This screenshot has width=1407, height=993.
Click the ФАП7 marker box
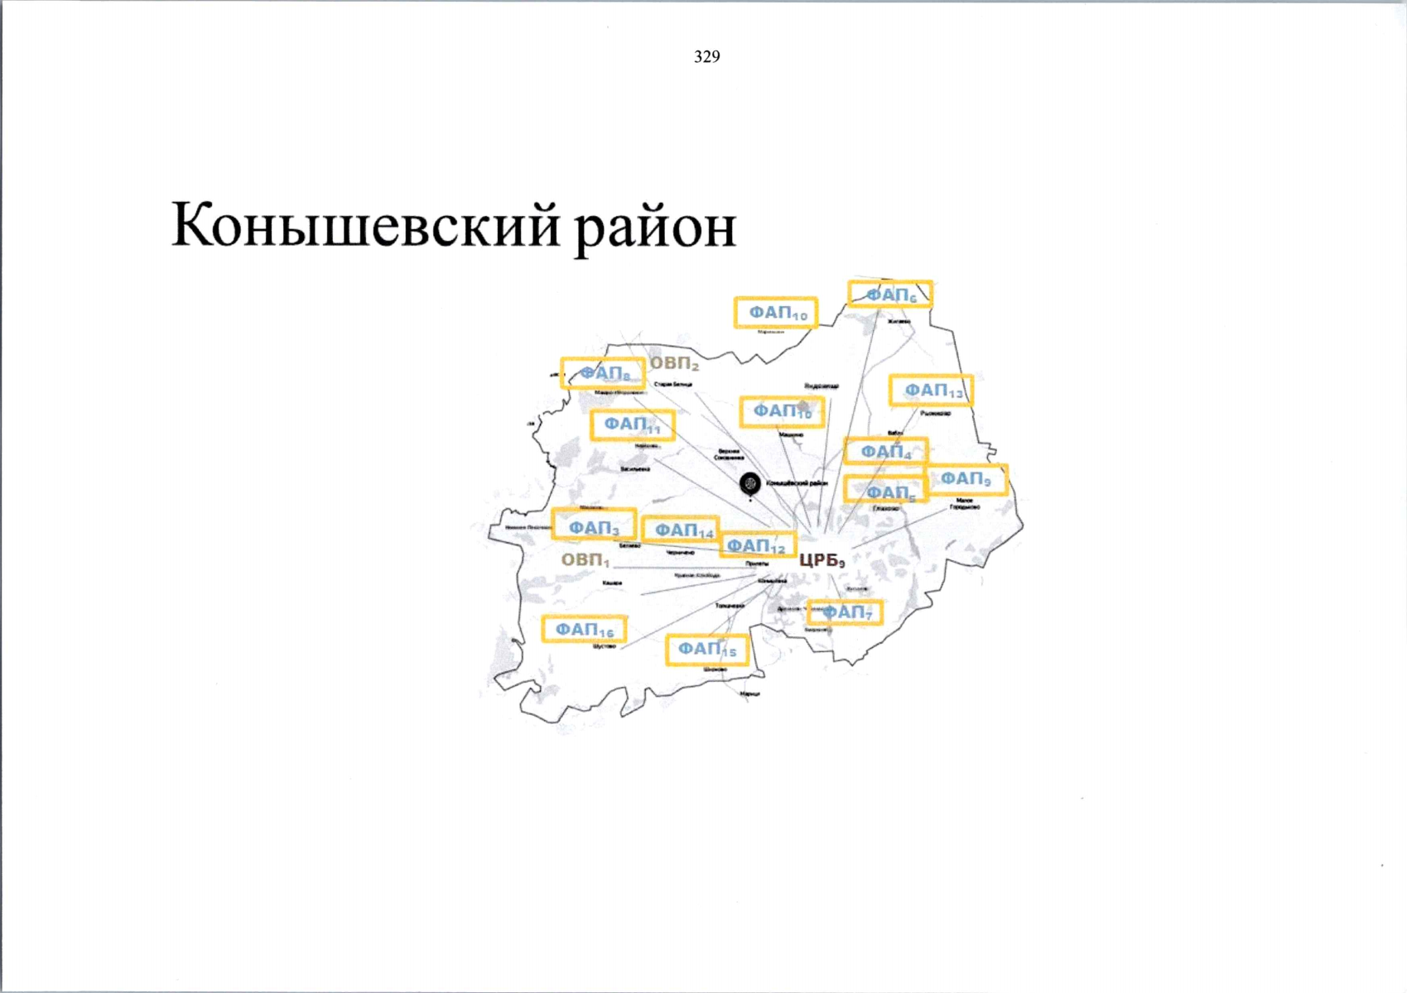click(846, 612)
